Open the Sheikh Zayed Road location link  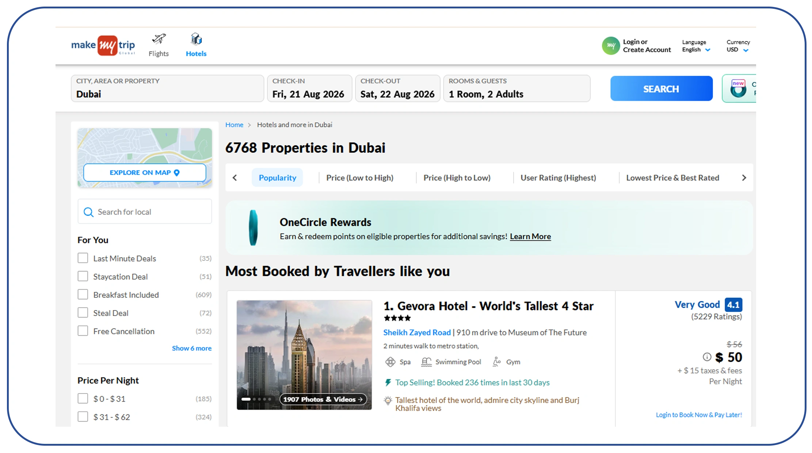tap(417, 332)
